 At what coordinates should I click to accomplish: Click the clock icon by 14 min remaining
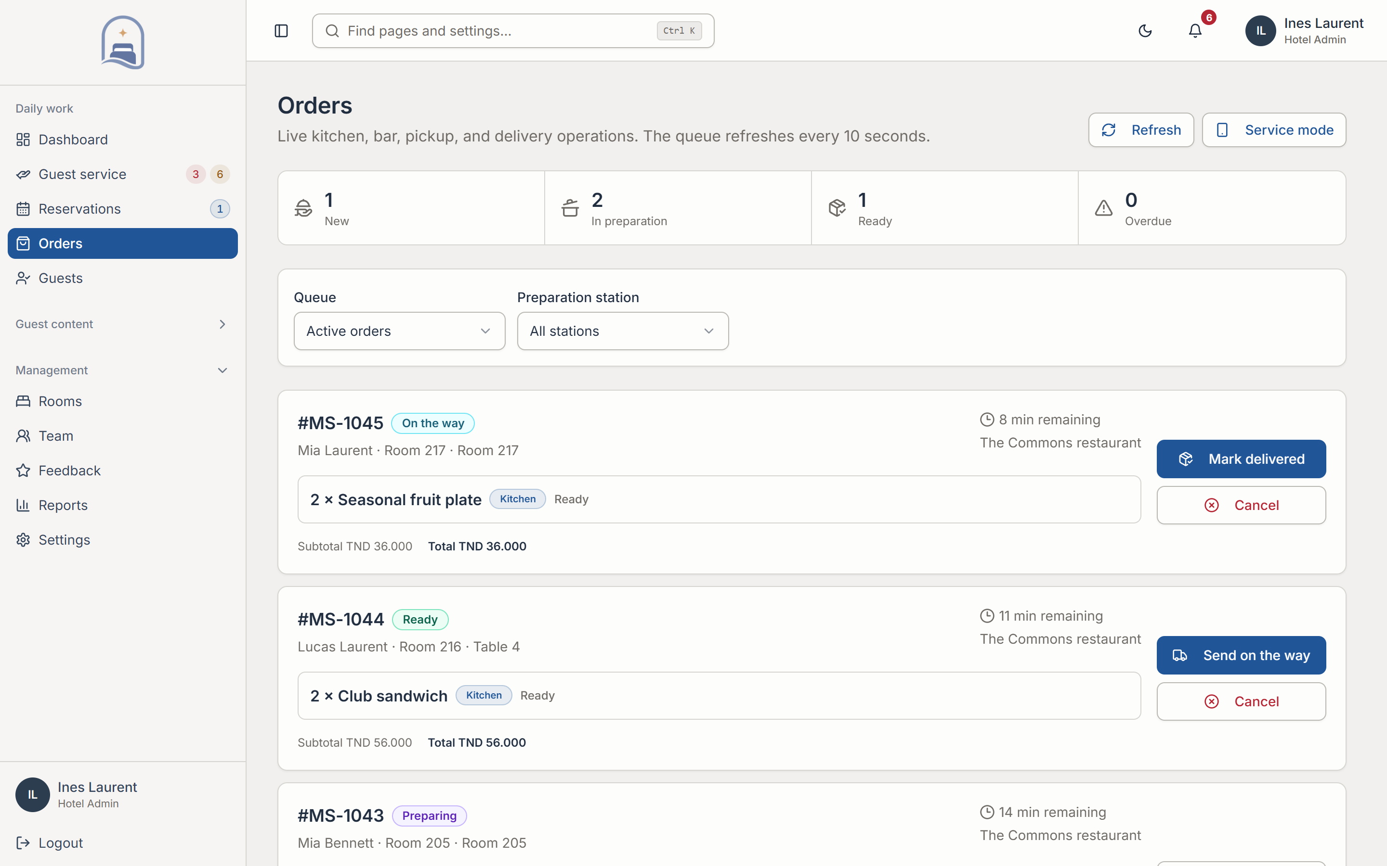pyautogui.click(x=987, y=812)
